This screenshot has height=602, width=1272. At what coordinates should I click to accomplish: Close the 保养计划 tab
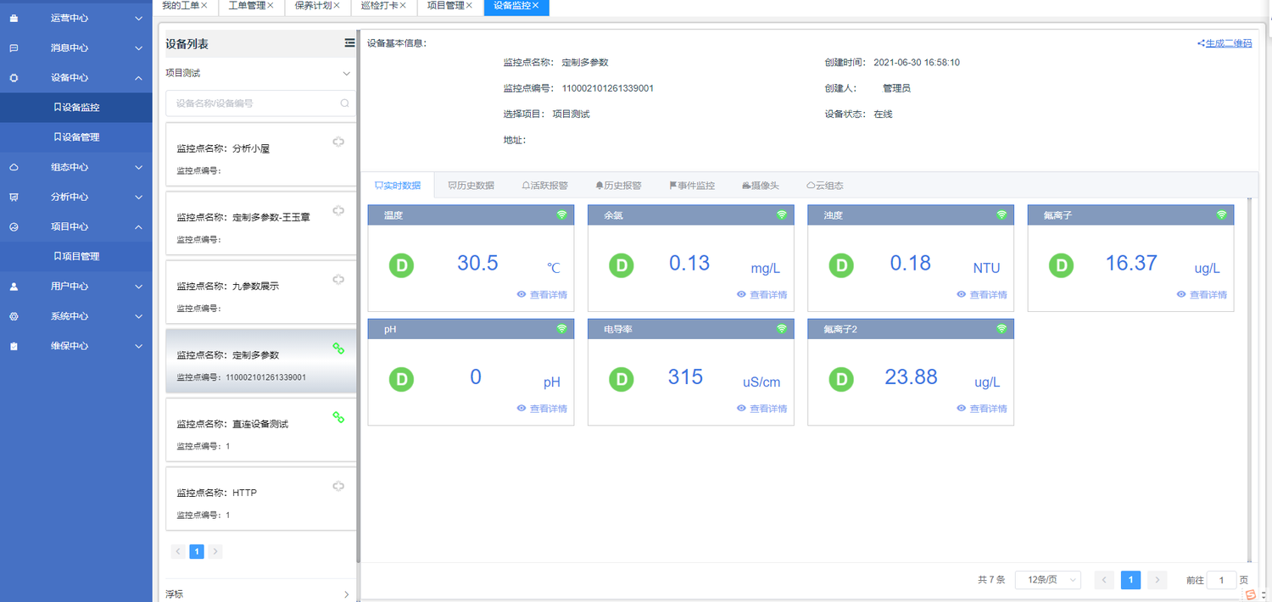click(x=337, y=6)
